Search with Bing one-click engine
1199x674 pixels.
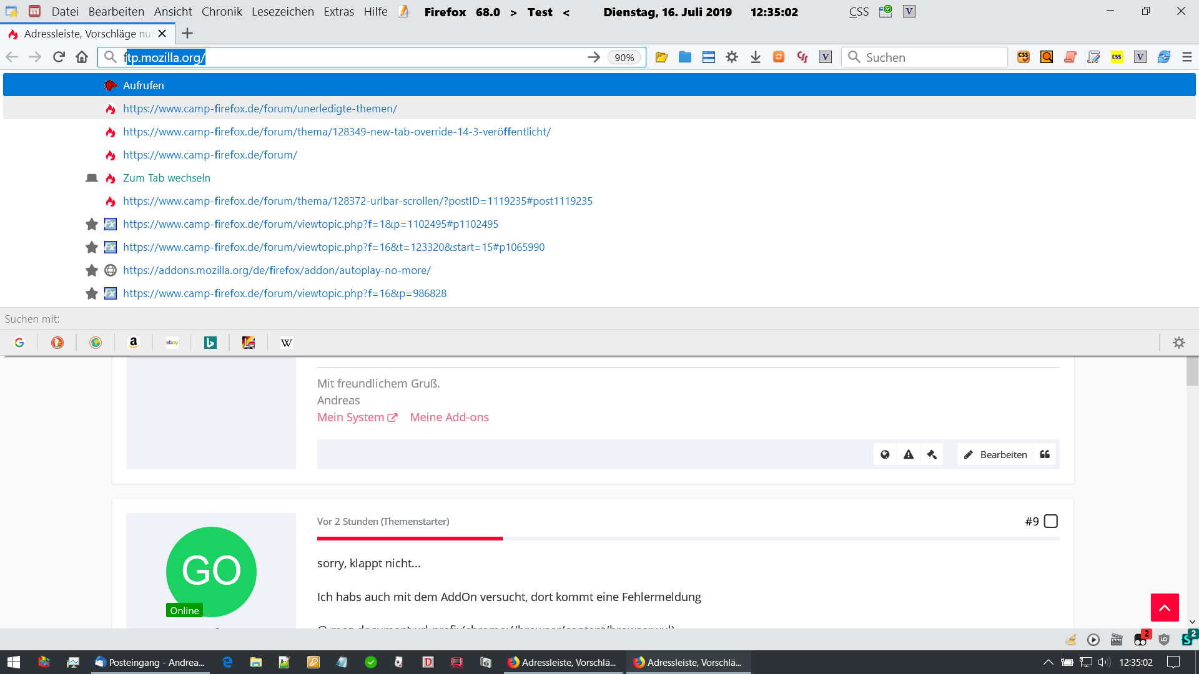(210, 343)
